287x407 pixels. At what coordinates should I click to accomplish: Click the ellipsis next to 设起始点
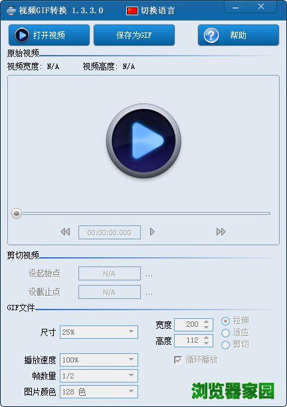coord(149,274)
